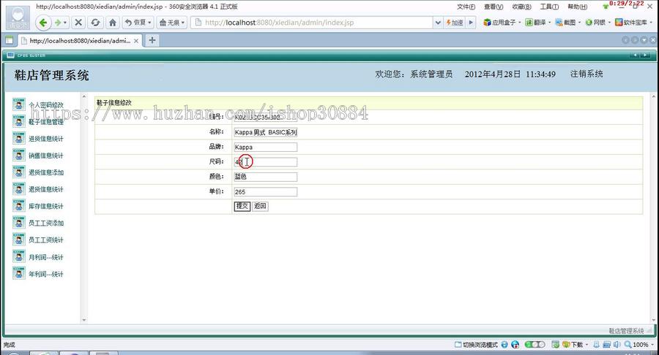
Task: Open 个人密码修改 in the sidebar
Action: [46, 104]
